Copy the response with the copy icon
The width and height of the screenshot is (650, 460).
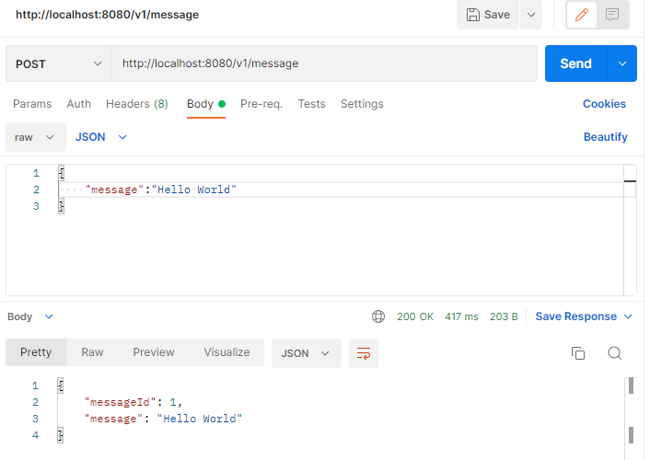[x=578, y=353]
